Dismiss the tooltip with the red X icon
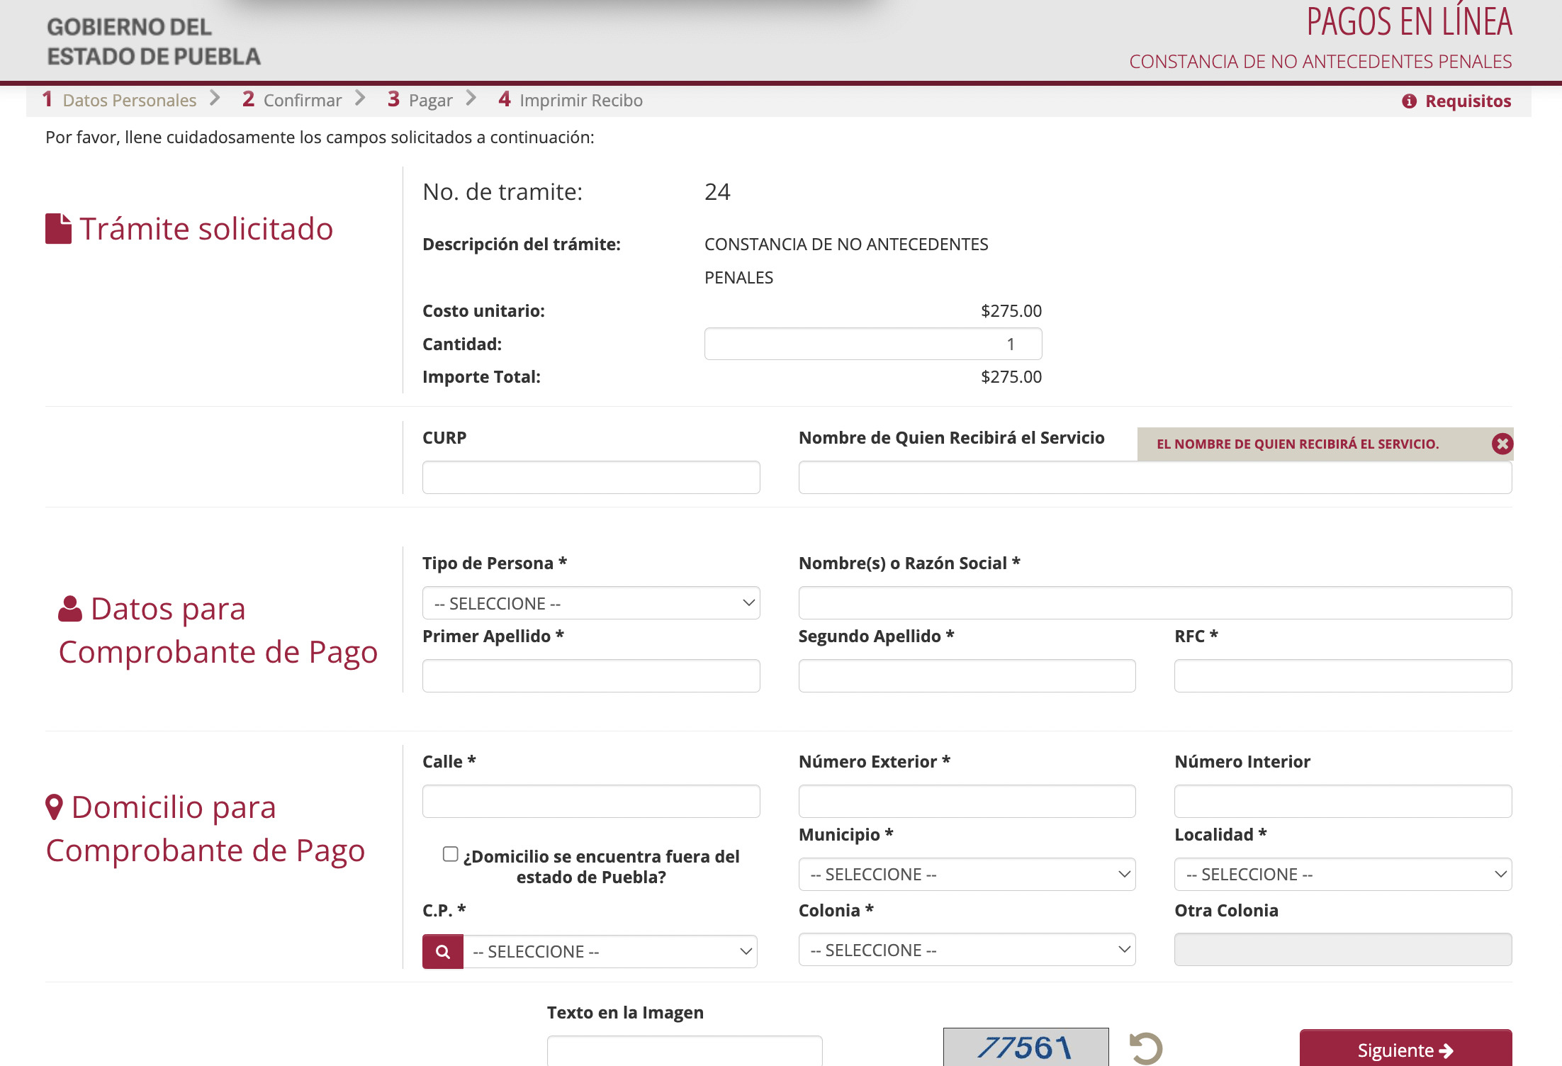 coord(1502,444)
